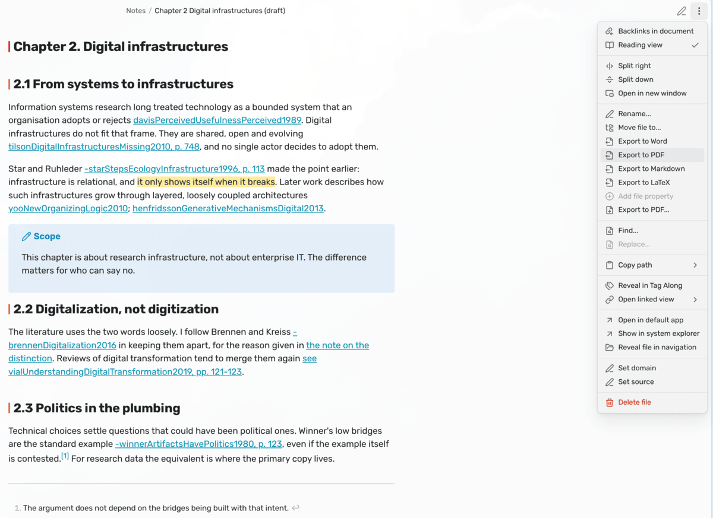This screenshot has height=518, width=713.
Task: Select Move file to... in the menu
Action: tap(652, 128)
